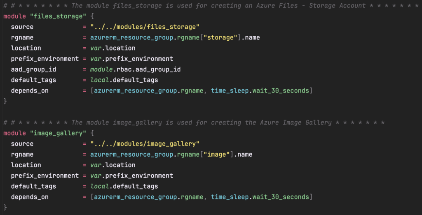Viewport: 422px width, 215px height.
Task: Click the opening brace after "files_storage"
Action: point(92,16)
